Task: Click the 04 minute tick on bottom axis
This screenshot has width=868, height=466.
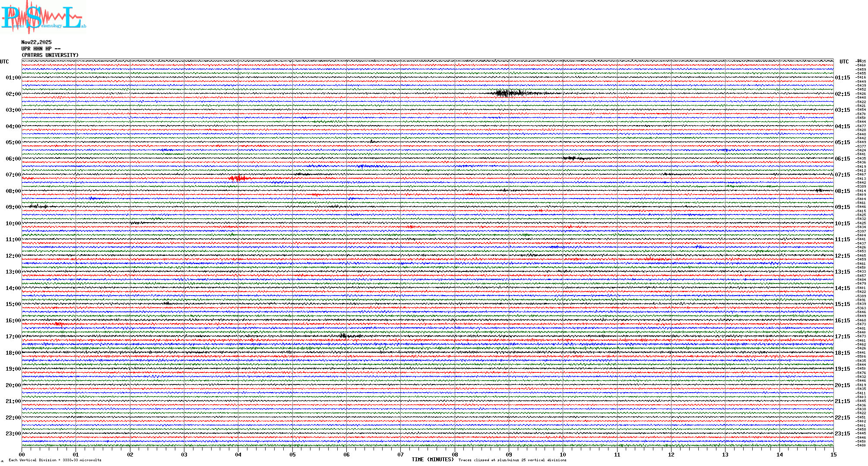Action: pyautogui.click(x=238, y=455)
